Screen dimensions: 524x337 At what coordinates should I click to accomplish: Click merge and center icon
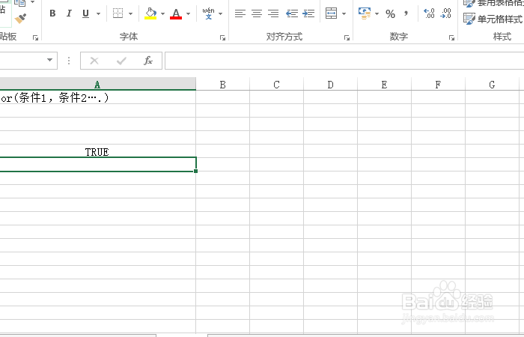click(x=331, y=13)
